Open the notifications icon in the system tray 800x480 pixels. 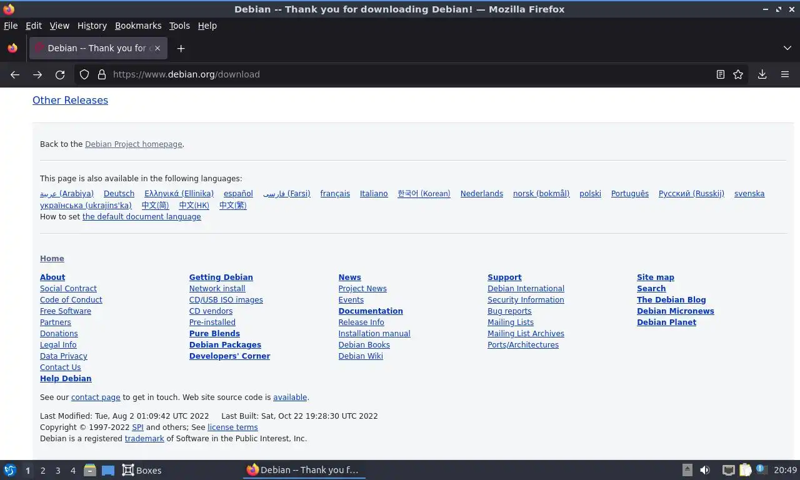coord(761,469)
